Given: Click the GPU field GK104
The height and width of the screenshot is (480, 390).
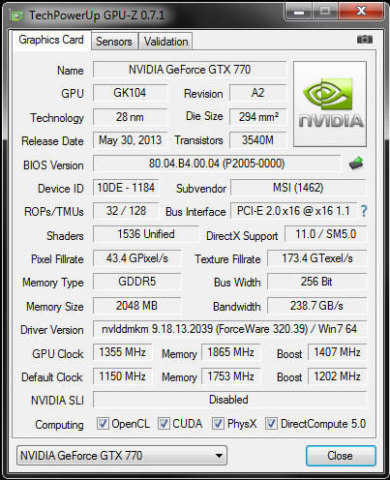Looking at the screenshot, I should (x=131, y=93).
